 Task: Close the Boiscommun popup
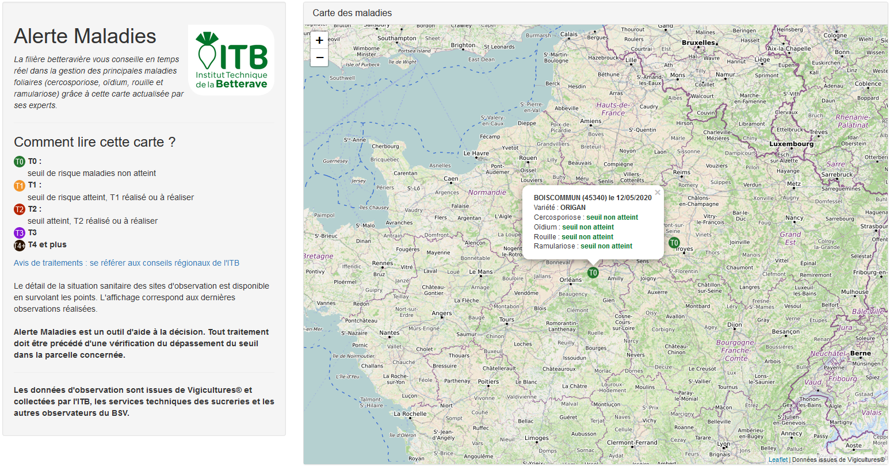[658, 193]
